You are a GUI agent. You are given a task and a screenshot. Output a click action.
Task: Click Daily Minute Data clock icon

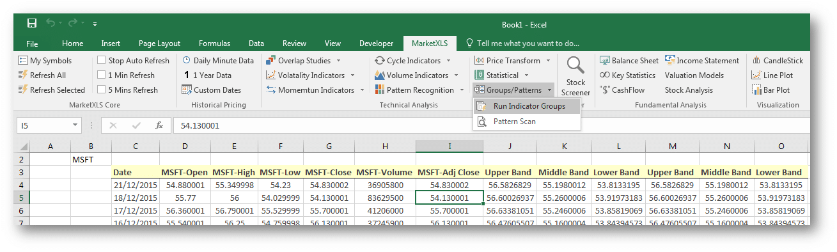pos(186,61)
